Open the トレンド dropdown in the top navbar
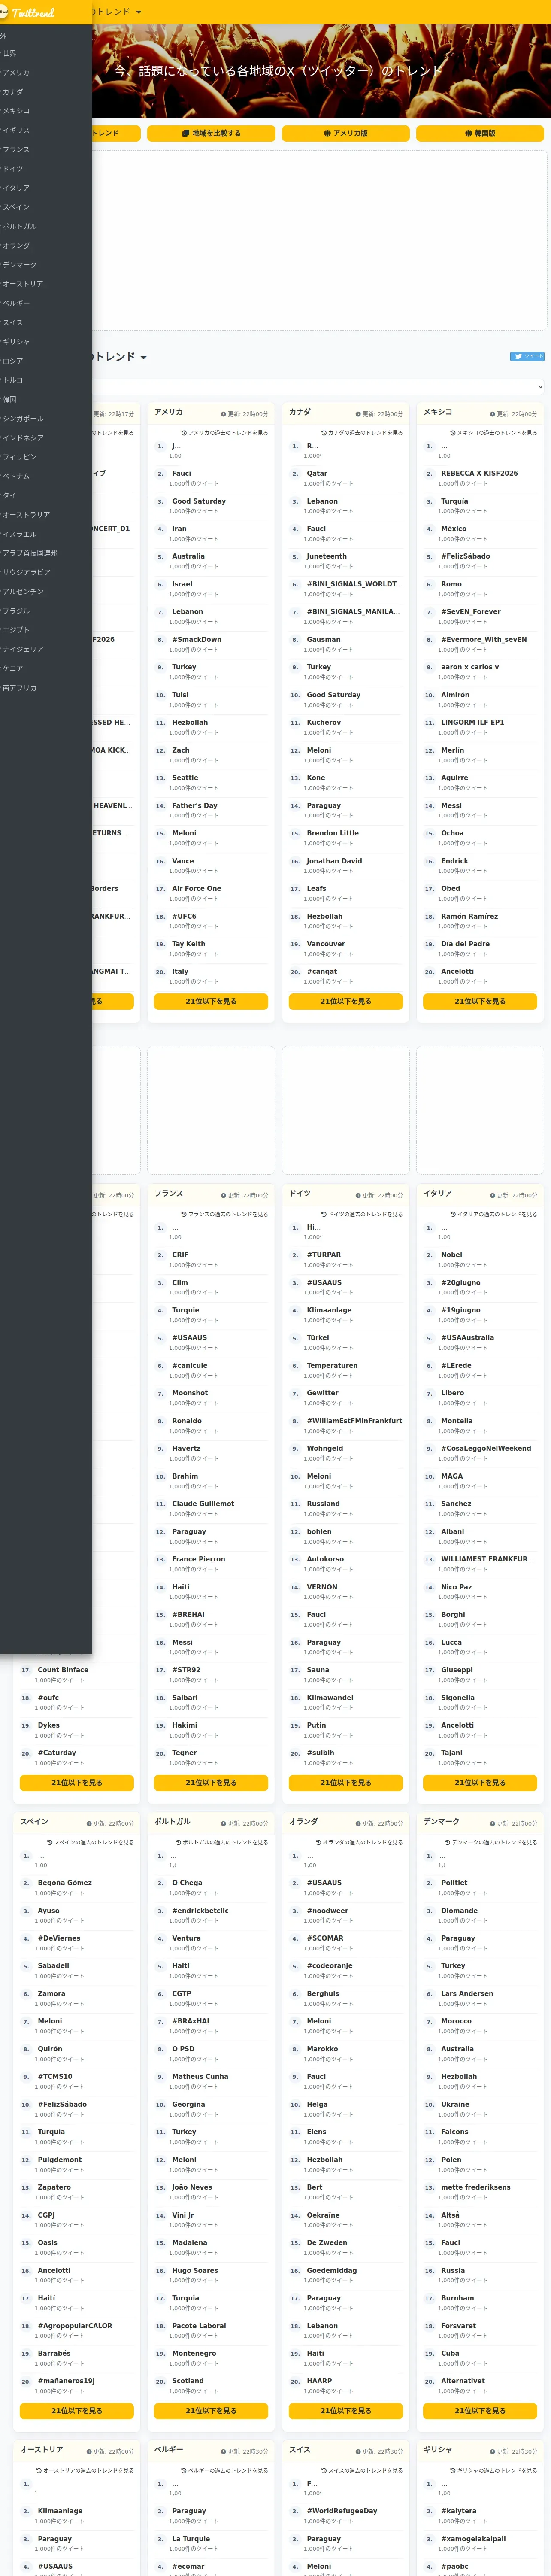 click(117, 12)
